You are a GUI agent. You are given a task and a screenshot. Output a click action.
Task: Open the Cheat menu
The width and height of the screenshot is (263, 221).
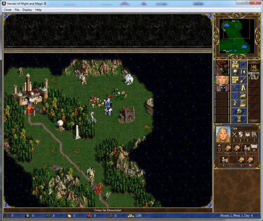[x=8, y=10]
